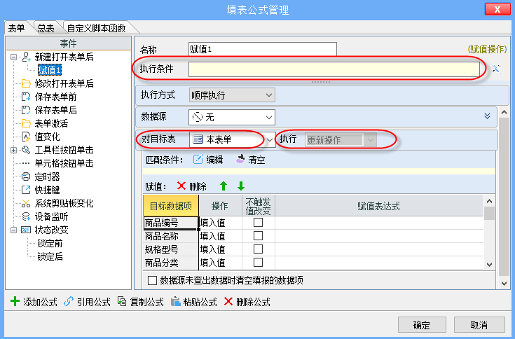Toggle 不触发值改变 checkbox for 规格型号
This screenshot has height=339, width=515.
(258, 249)
